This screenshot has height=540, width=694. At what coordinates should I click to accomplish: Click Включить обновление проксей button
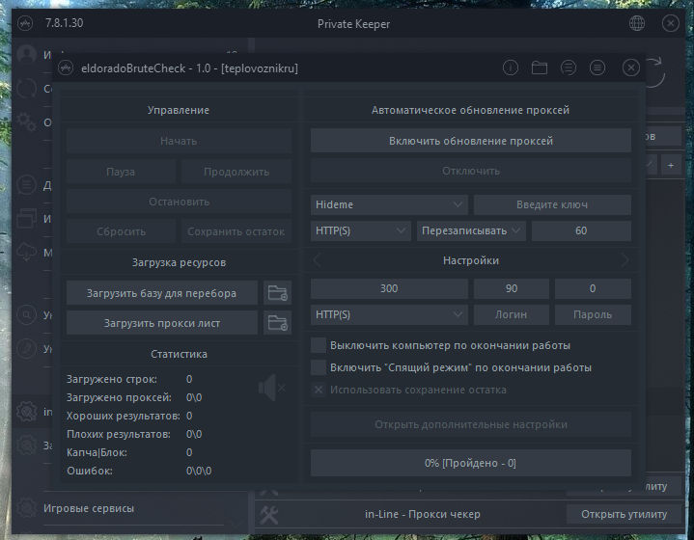tap(471, 141)
